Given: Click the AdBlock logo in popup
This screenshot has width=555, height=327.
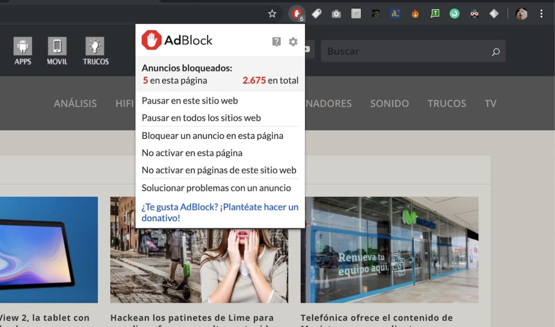Looking at the screenshot, I should 177,40.
